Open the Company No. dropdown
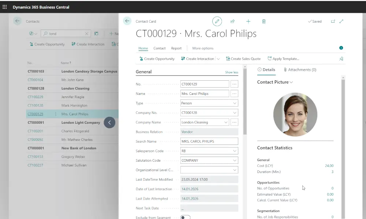Viewport: 366px width, 219px height. click(235, 113)
